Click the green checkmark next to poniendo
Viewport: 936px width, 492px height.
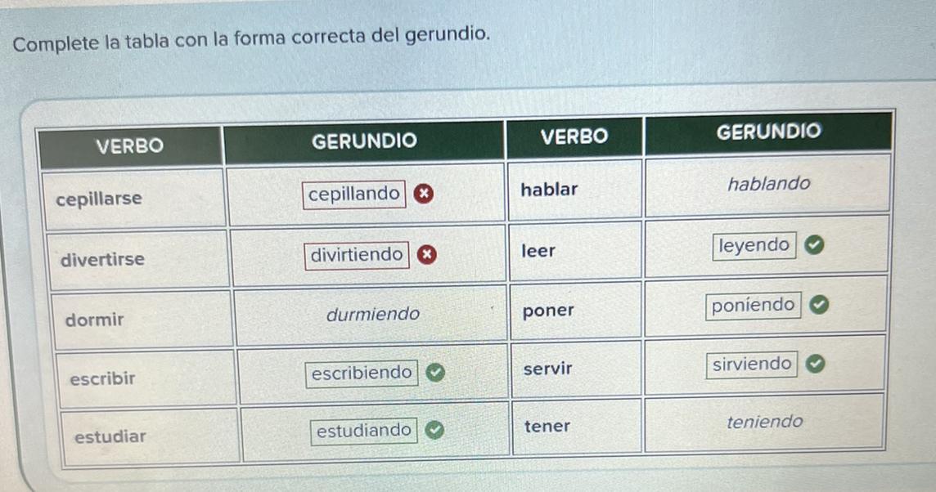point(819,305)
